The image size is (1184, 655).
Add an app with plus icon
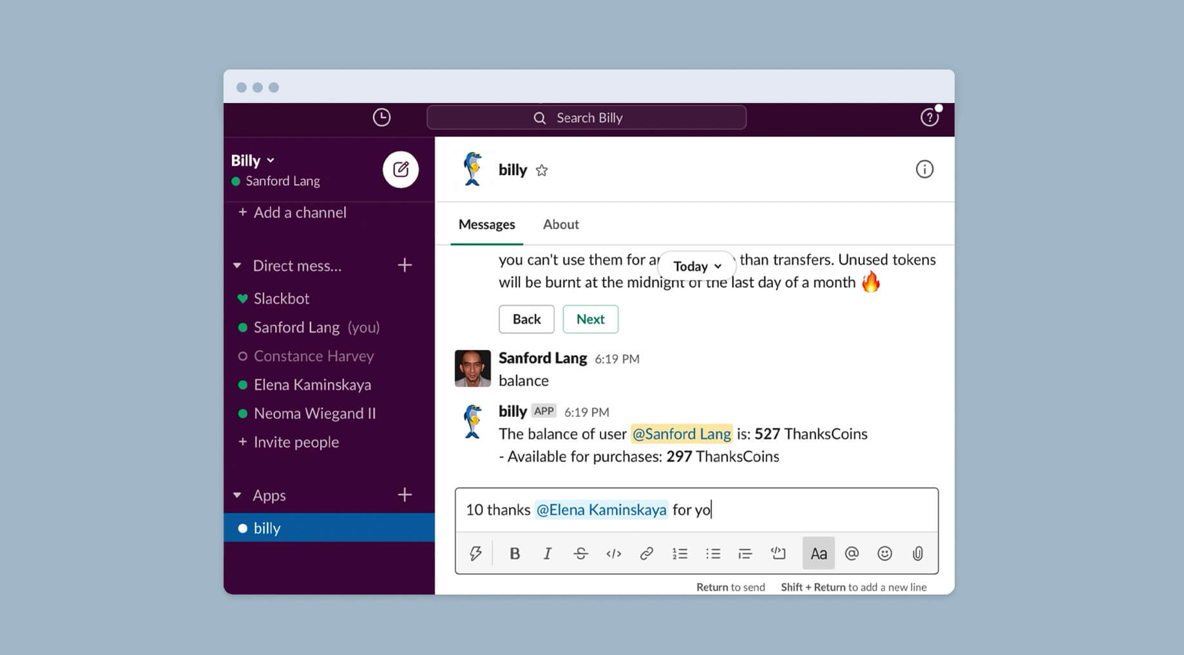pyautogui.click(x=405, y=495)
